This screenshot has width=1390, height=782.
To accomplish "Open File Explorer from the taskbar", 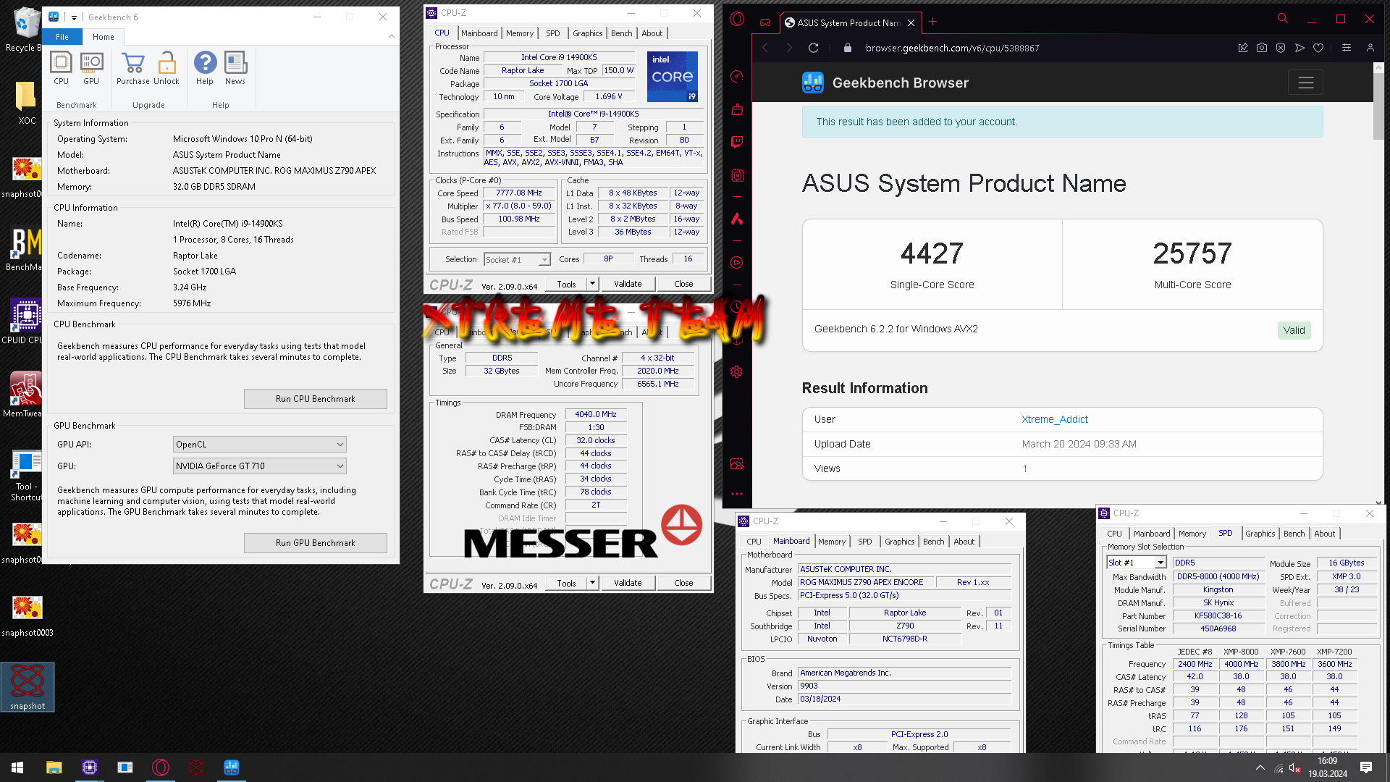I will (54, 768).
